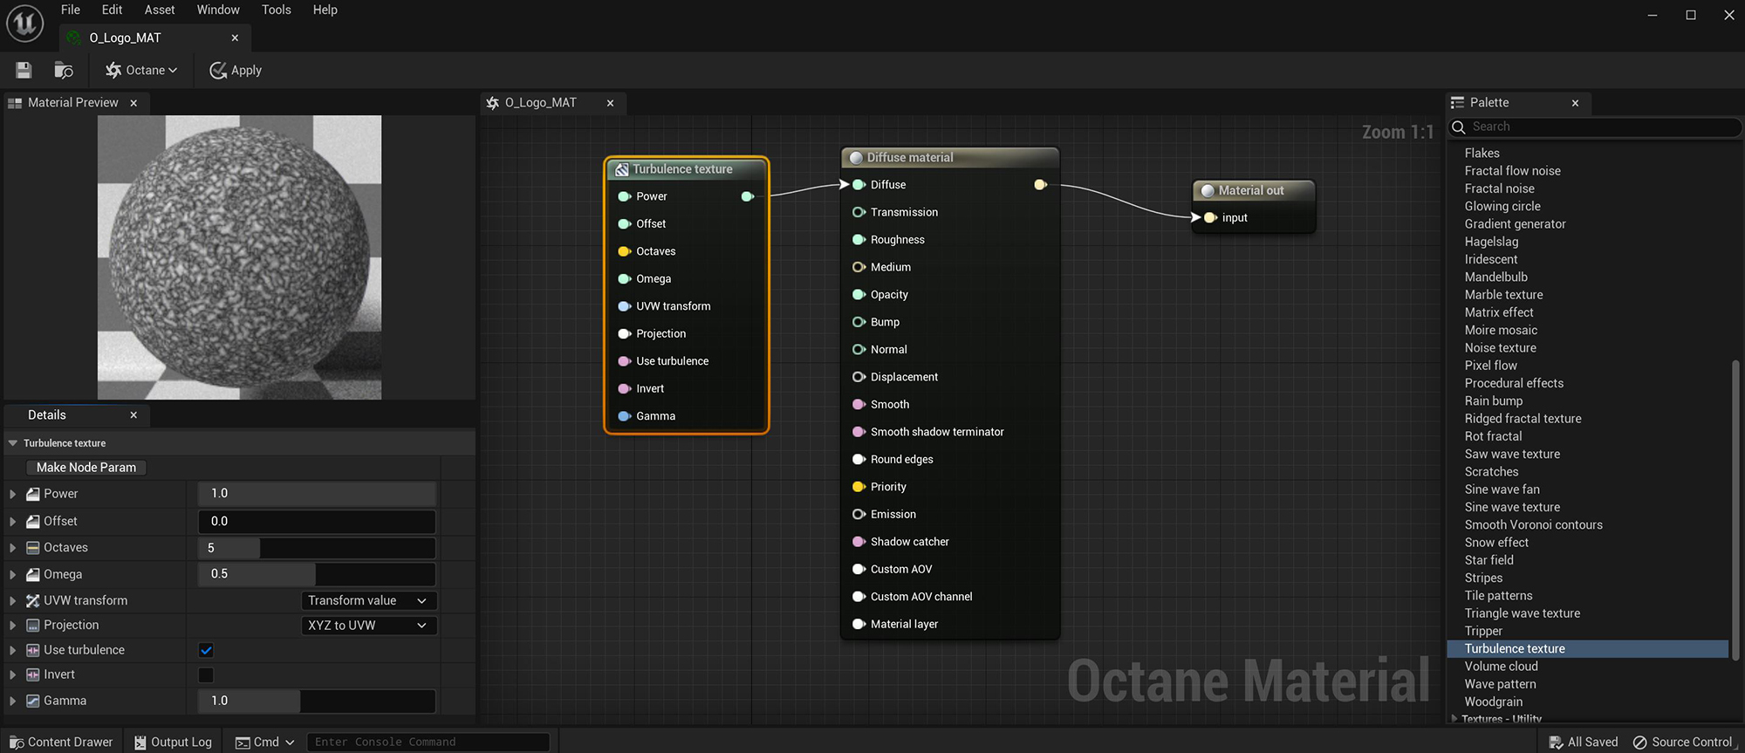This screenshot has height=753, width=1745.
Task: Expand the Offset property row
Action: (x=13, y=522)
